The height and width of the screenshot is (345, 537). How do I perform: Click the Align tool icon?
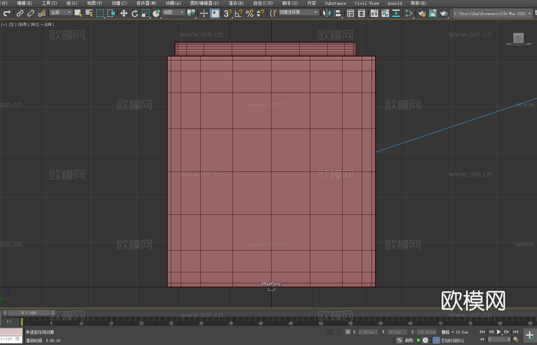pos(338,13)
